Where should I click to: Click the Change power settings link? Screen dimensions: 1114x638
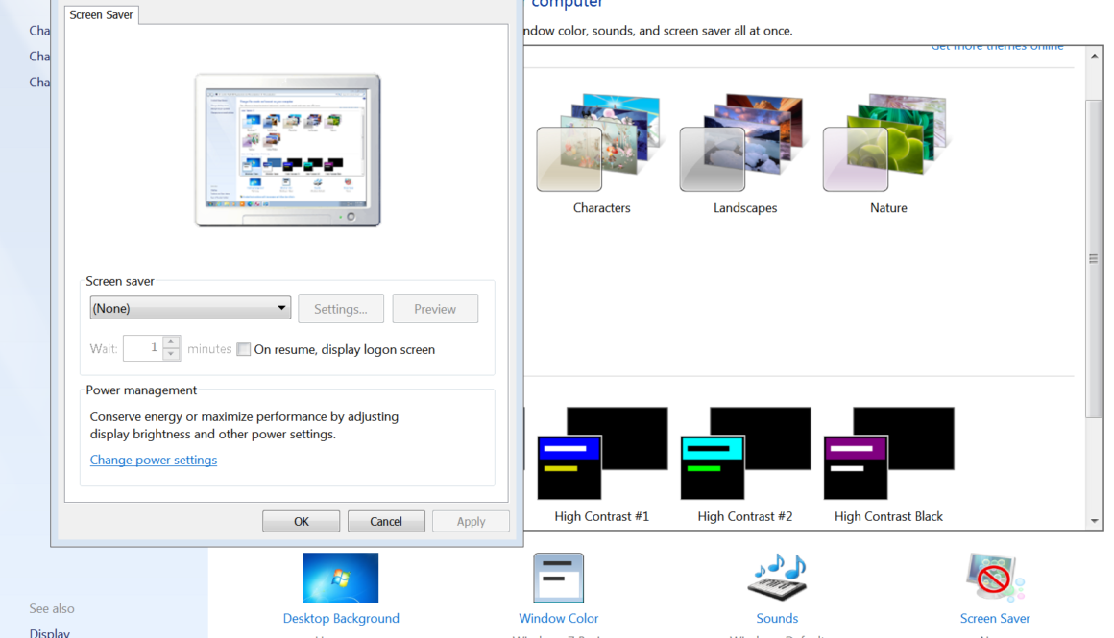point(154,460)
